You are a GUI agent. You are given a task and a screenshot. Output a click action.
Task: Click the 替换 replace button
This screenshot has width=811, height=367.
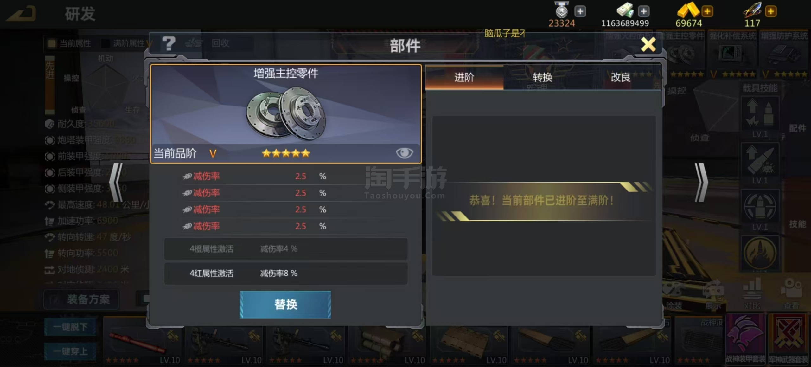(x=285, y=305)
